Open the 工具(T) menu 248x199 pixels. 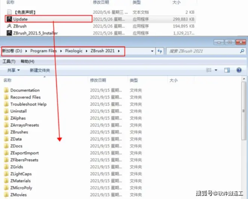click(9, 61)
